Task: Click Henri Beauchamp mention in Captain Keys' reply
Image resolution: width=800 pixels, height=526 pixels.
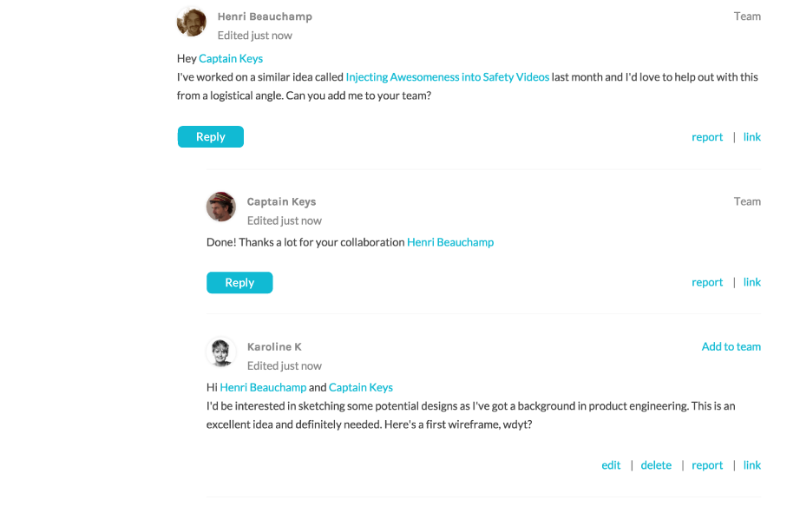Action: [x=450, y=242]
